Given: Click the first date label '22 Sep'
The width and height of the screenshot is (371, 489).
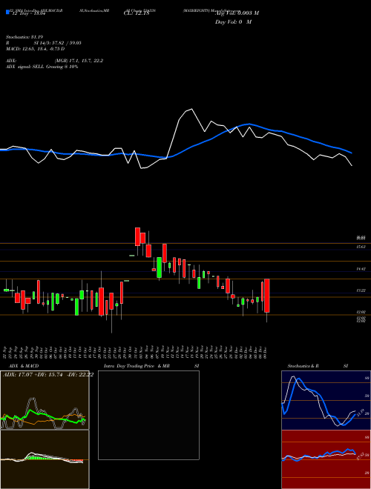Looking at the screenshot, I should click(5, 352).
